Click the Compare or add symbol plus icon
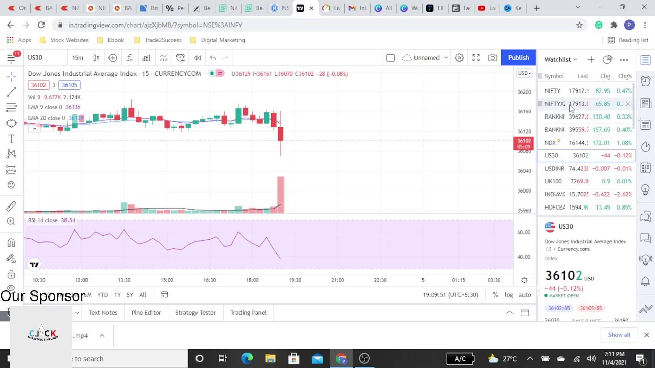This screenshot has width=655, height=368. [x=113, y=58]
